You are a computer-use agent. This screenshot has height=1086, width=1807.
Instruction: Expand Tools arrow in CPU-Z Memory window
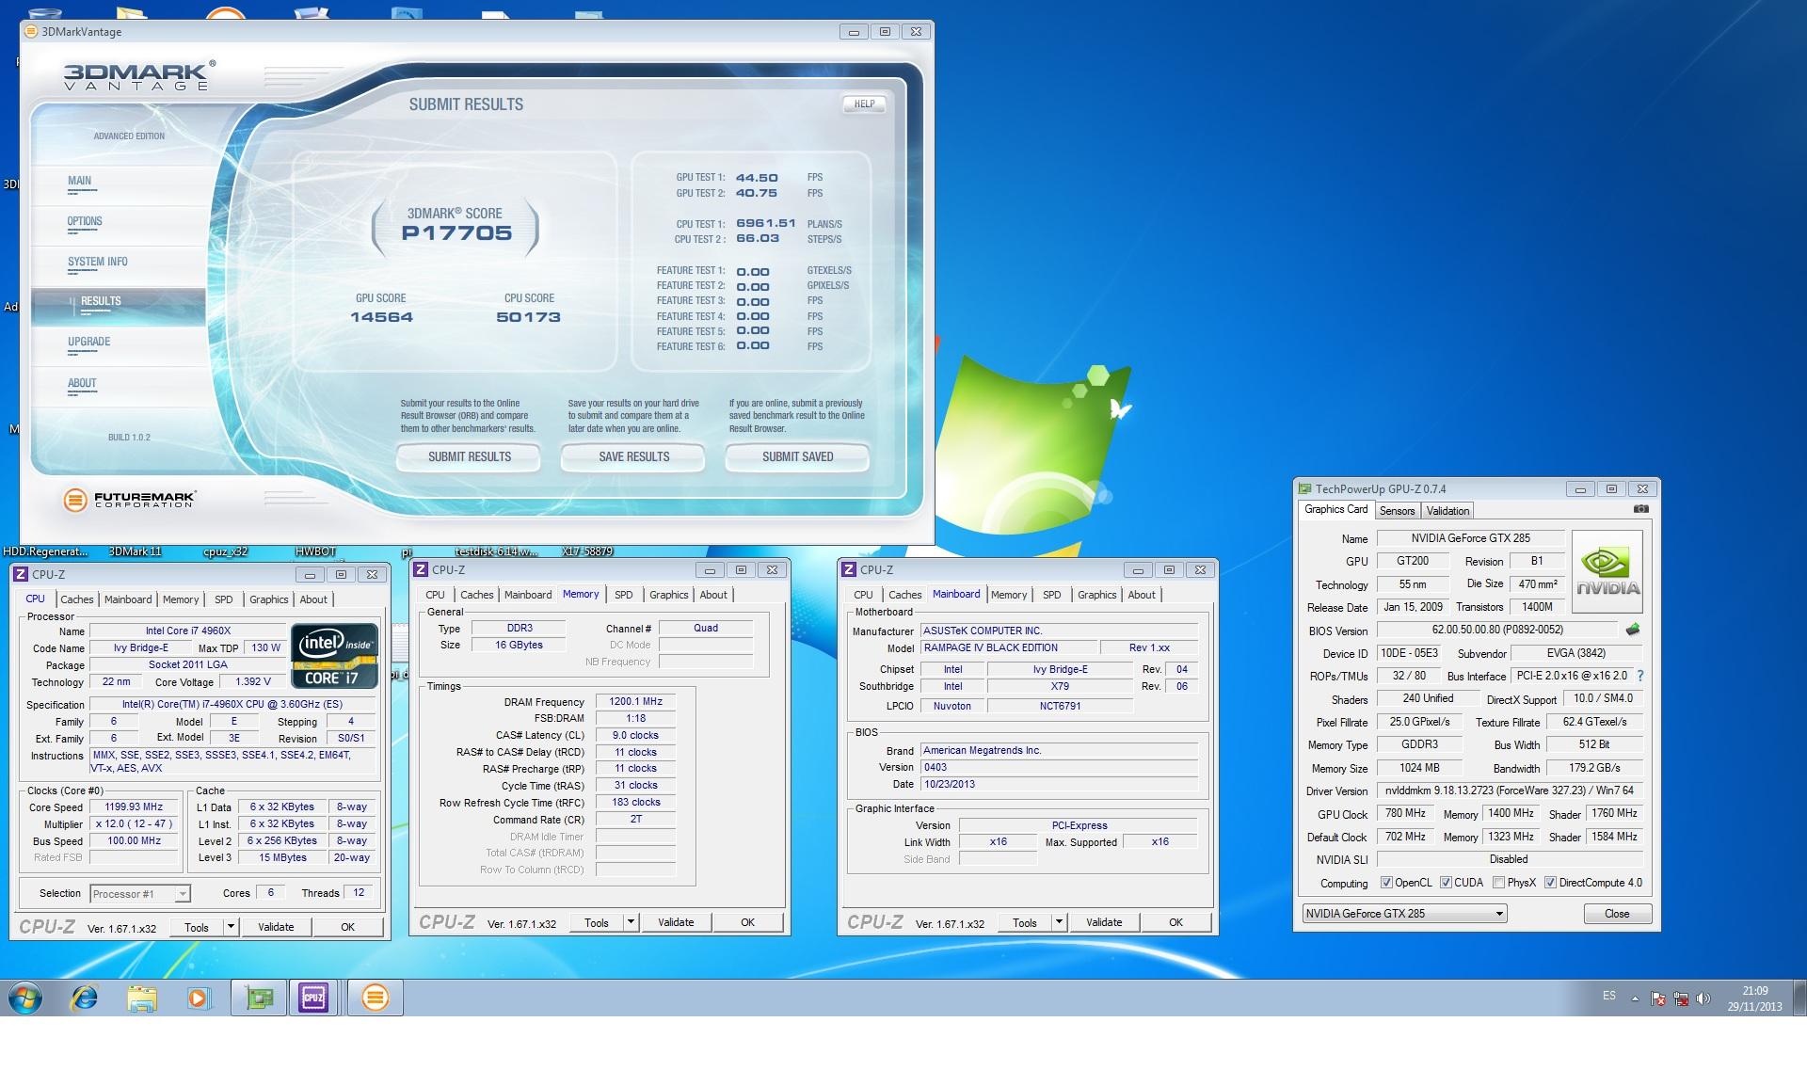click(x=631, y=922)
